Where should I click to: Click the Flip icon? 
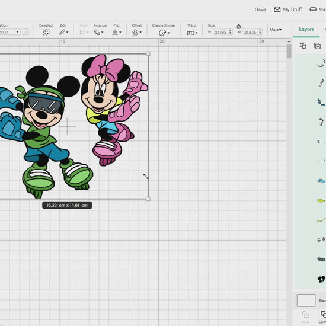[115, 32]
